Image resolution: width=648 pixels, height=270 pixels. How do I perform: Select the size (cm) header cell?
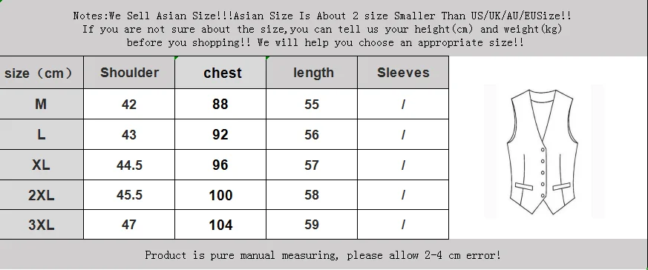(x=42, y=72)
